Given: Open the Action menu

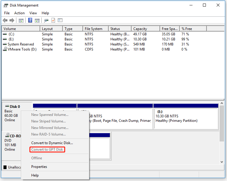Looking at the screenshot, I should pos(19,13).
